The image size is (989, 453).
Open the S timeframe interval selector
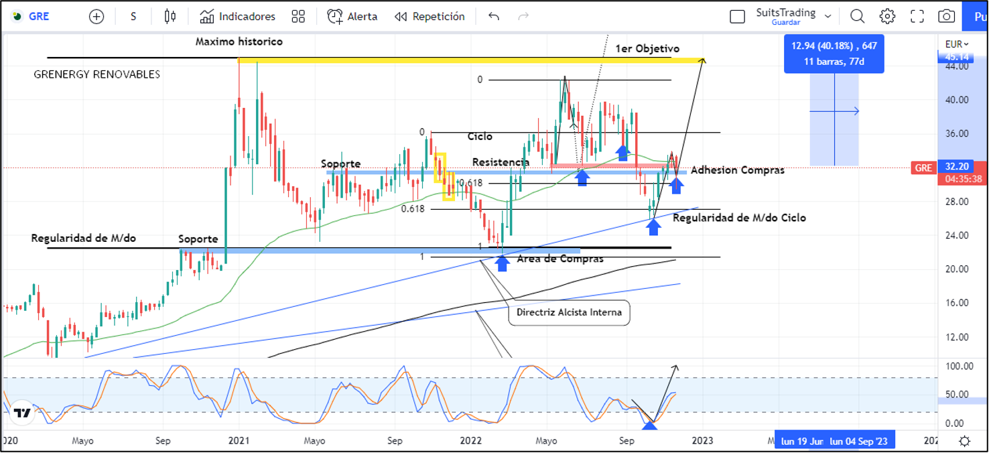(133, 17)
